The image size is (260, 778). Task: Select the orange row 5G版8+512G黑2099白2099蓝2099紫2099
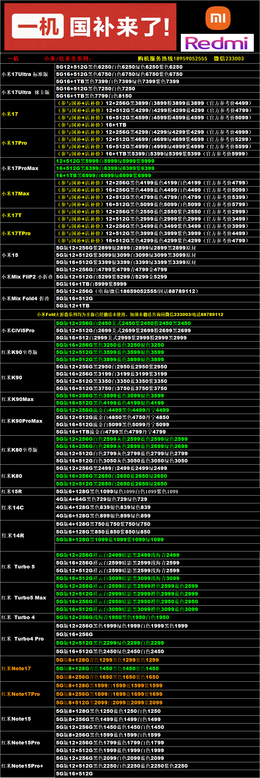pos(157,703)
